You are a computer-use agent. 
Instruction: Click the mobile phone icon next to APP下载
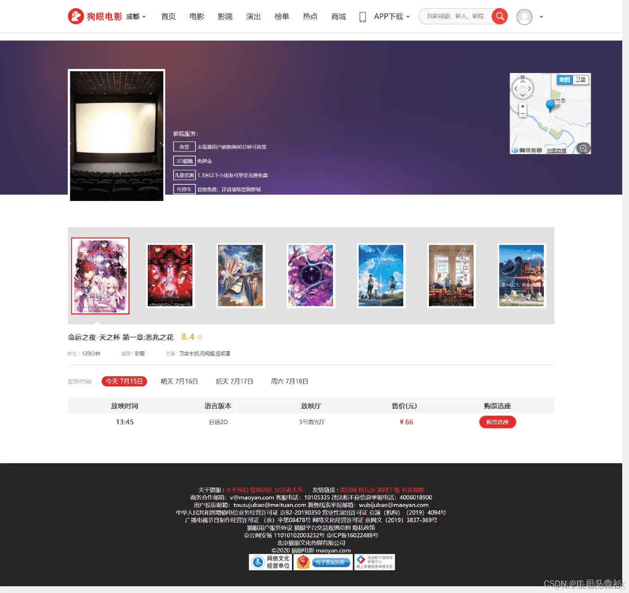(362, 17)
